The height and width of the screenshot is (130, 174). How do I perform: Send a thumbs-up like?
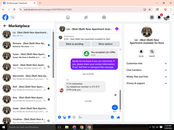pyautogui.click(x=118, y=117)
